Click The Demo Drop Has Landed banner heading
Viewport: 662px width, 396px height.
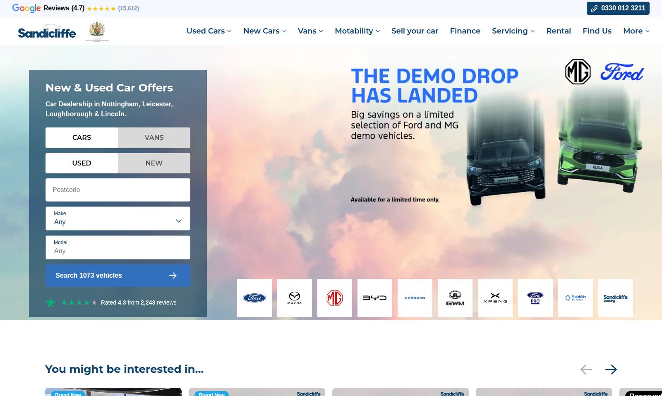tap(434, 86)
